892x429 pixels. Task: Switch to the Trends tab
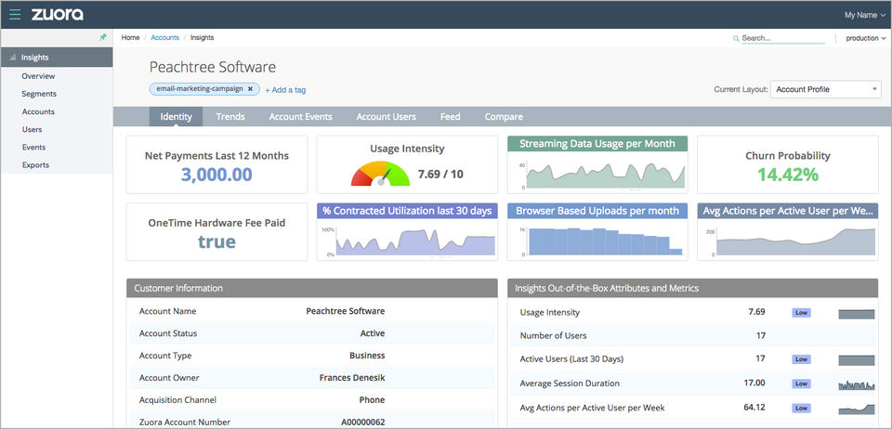click(x=230, y=117)
